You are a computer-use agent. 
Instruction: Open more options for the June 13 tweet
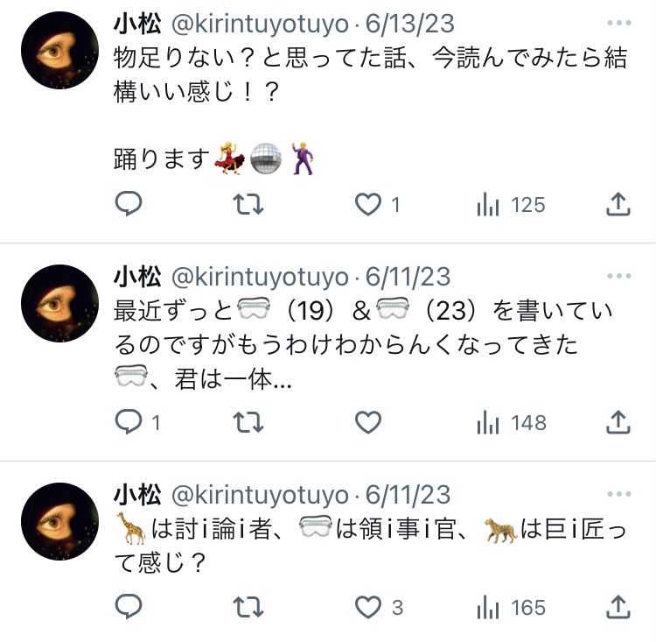pos(618,23)
